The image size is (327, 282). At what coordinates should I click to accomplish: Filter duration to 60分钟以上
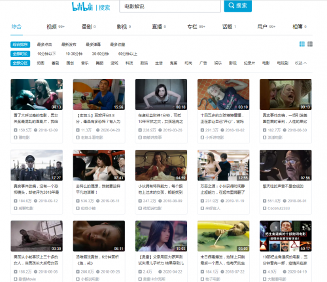point(128,54)
